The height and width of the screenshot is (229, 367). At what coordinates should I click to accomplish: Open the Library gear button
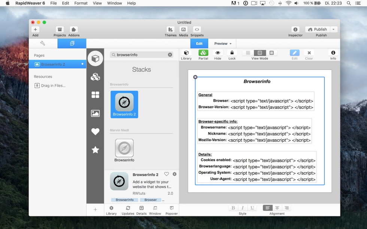(x=111, y=210)
